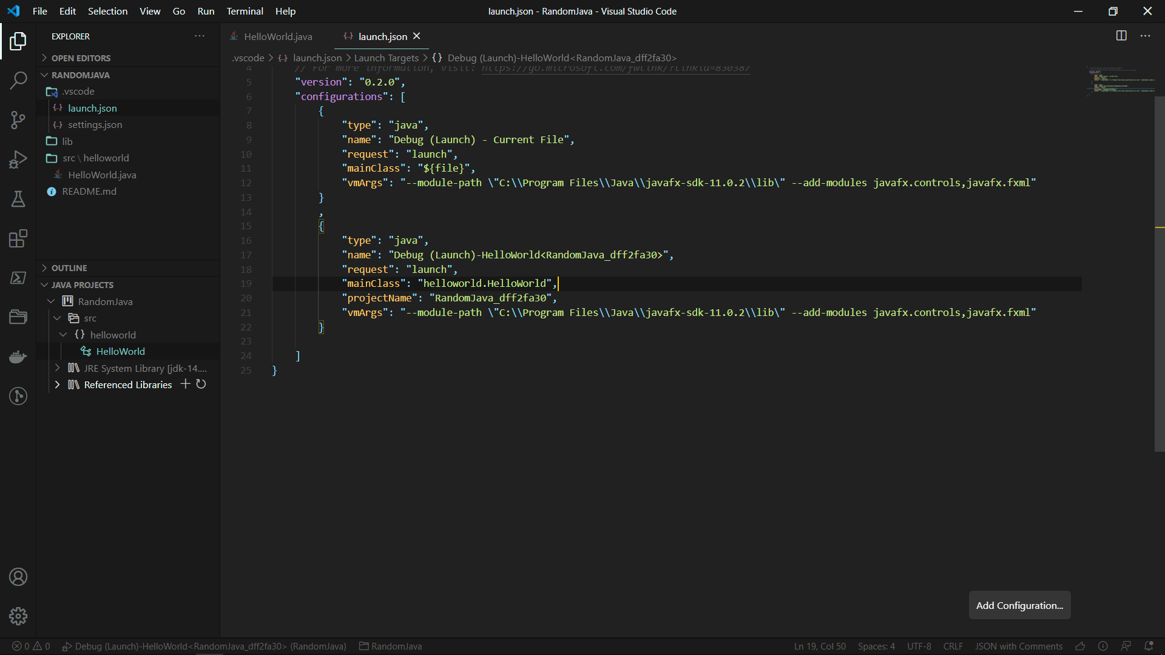This screenshot has width=1165, height=655.
Task: Add a jar to Referenced Libraries
Action: [186, 385]
